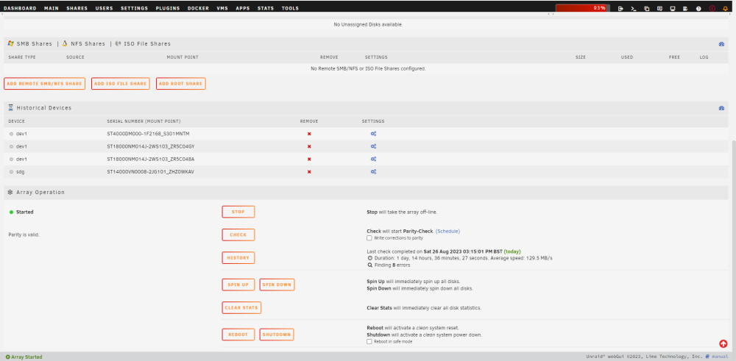Screen dimensions: 736x361
Task: Click the SPIN UP button
Action: pos(238,285)
